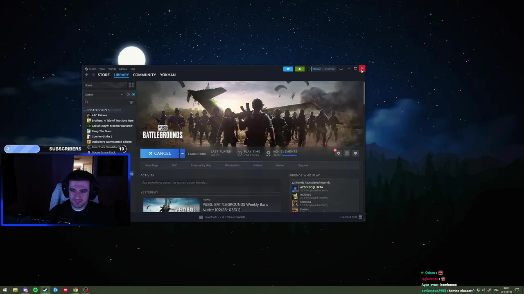Add PUBG to favorites heart icon
Viewport: 524px width, 294px height.
(355, 153)
